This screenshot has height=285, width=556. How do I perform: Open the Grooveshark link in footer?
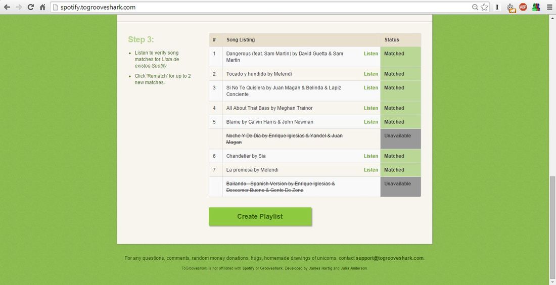(271, 268)
